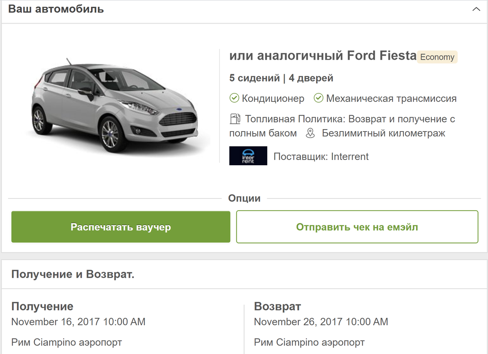Click the Распечатать ваучер button
The image size is (488, 354).
121,227
